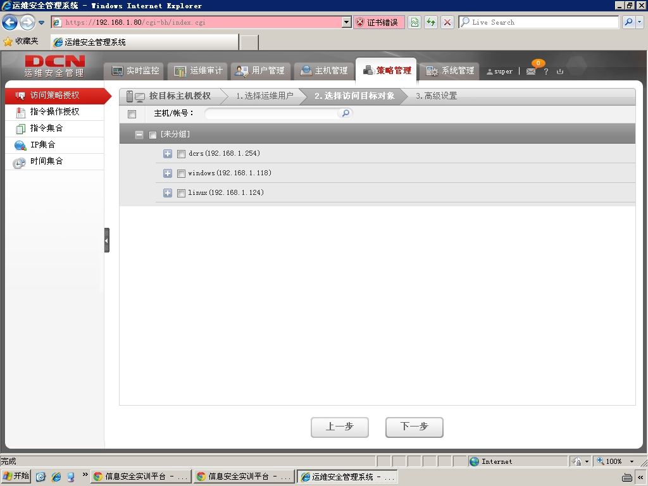Click the stop loading X icon
Image resolution: width=648 pixels, height=486 pixels.
pyautogui.click(x=447, y=22)
